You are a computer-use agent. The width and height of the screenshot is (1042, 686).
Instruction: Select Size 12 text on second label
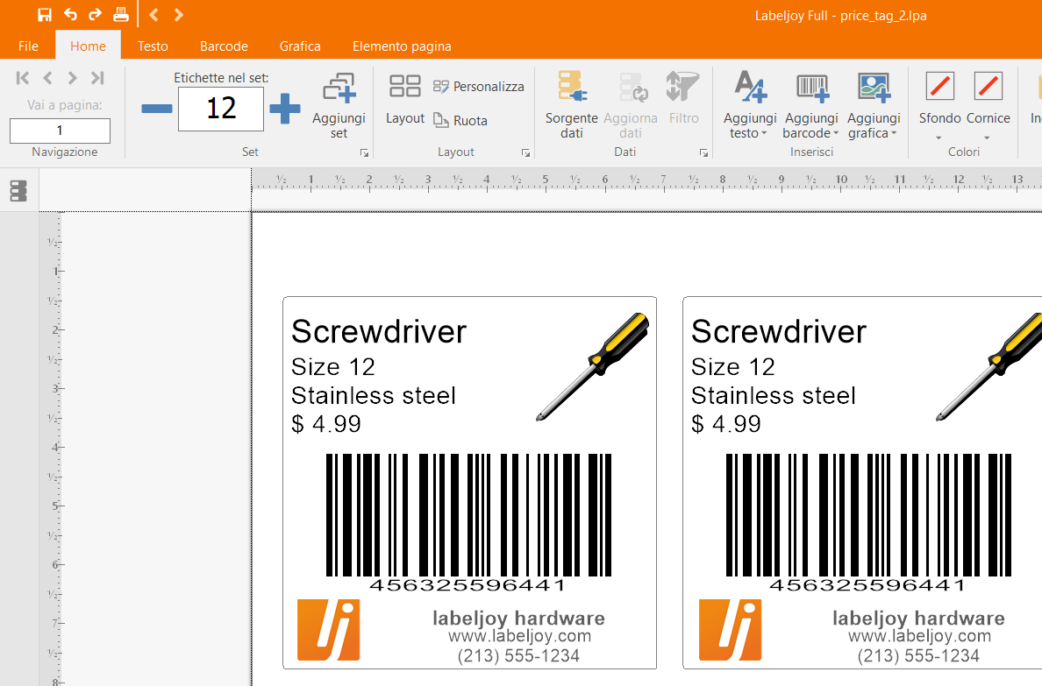pos(733,367)
